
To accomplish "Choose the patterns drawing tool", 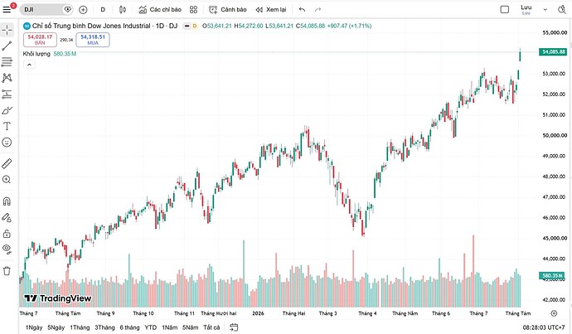I will pos(7,78).
